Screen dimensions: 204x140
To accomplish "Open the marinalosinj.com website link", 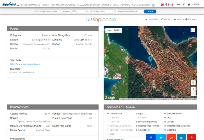I will pyautogui.click(x=25, y=64).
